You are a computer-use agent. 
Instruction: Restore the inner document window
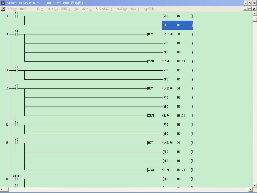tap(249, 9)
